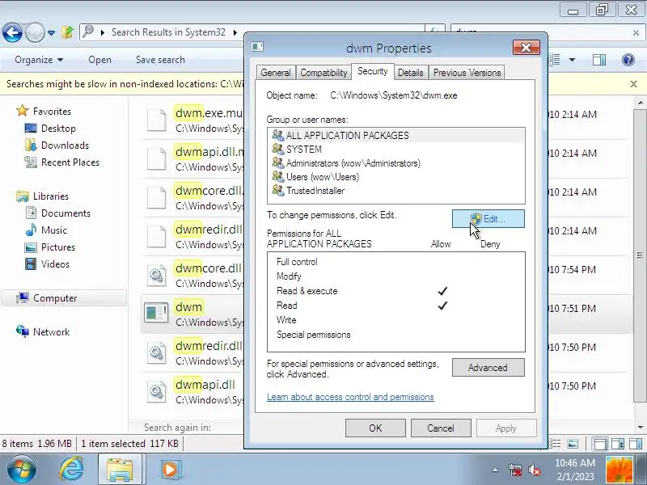Select Network in the navigation pane

[x=51, y=332]
